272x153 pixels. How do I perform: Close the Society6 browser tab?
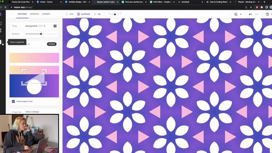(202, 2)
